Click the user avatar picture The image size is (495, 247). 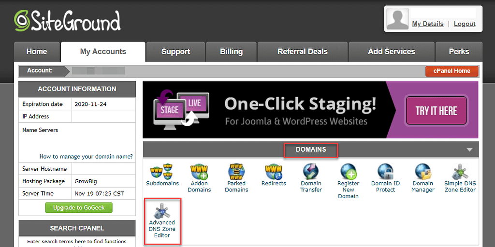coord(397,19)
